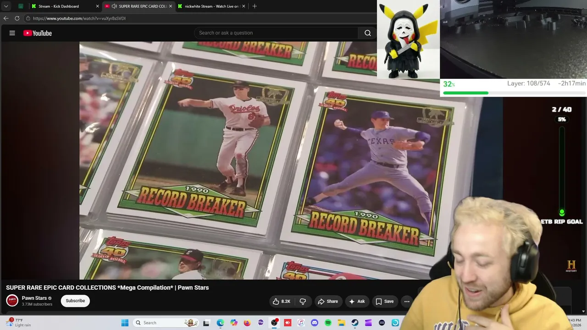Launch Microsoft Edge from the taskbar

[220, 323]
